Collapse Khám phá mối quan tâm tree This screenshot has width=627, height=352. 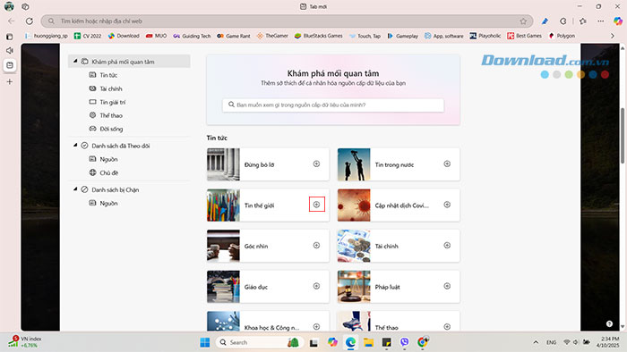click(75, 62)
